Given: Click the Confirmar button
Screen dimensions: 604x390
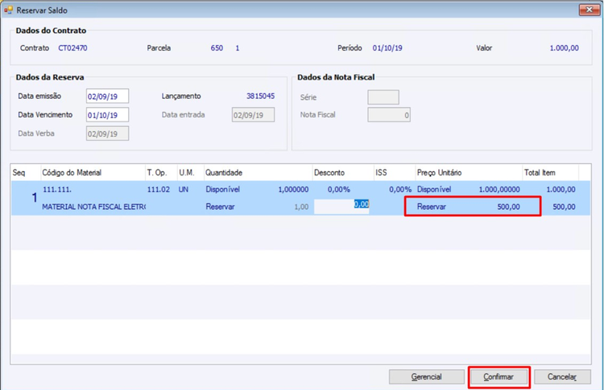Looking at the screenshot, I should click(499, 377).
